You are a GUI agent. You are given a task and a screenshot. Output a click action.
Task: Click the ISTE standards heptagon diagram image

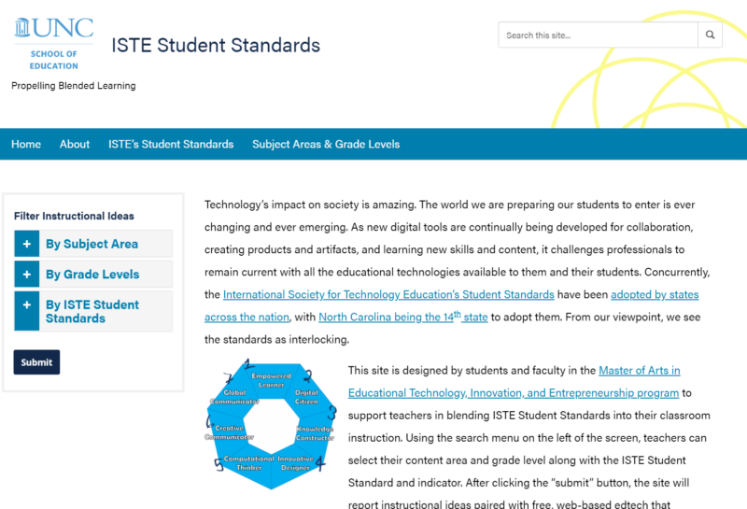click(x=272, y=425)
